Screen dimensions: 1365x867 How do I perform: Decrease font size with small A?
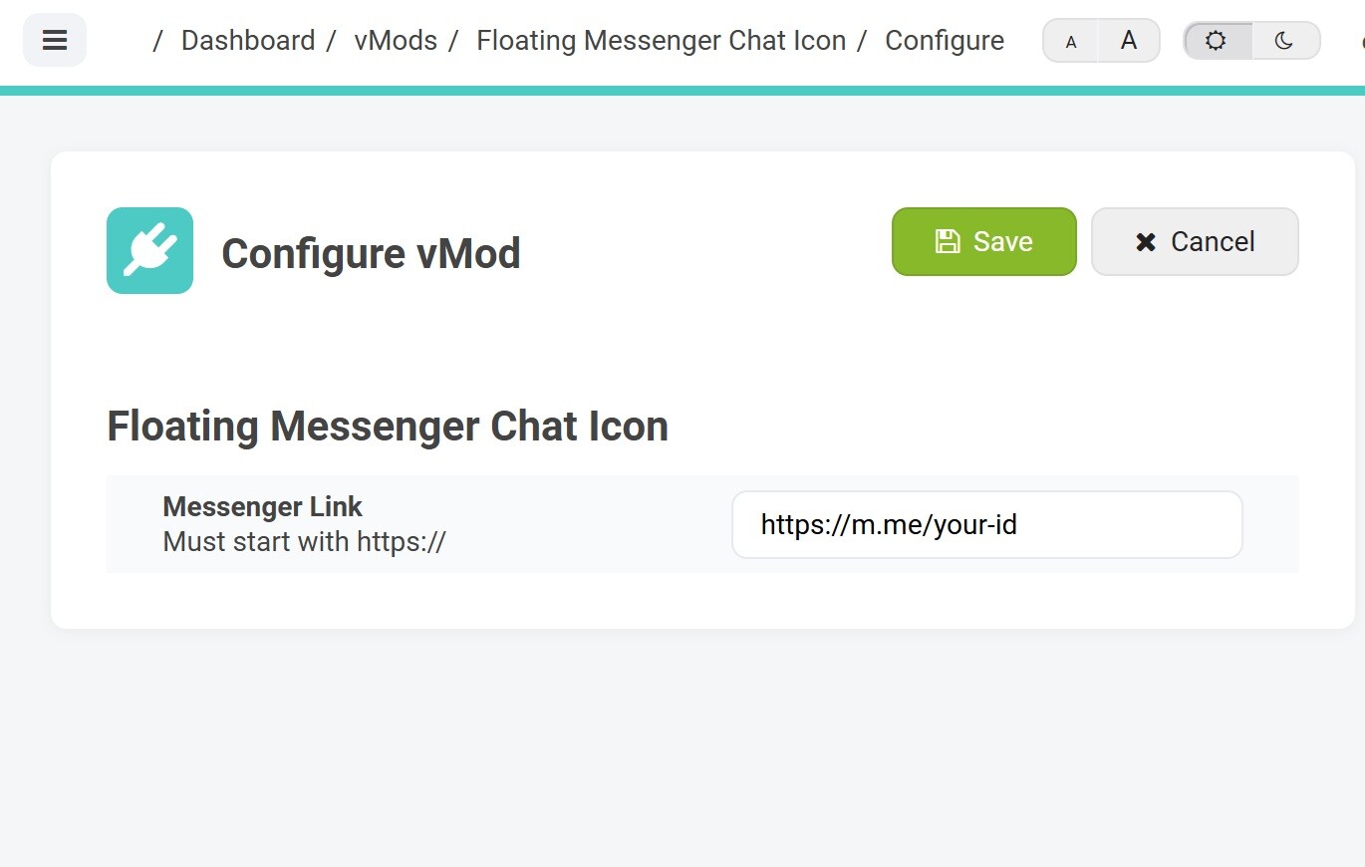tap(1071, 42)
